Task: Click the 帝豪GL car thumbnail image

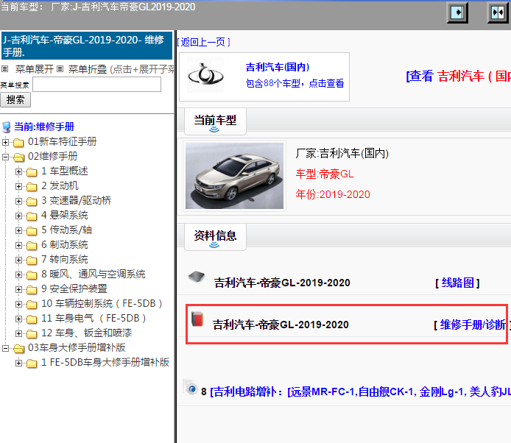Action: click(x=234, y=176)
